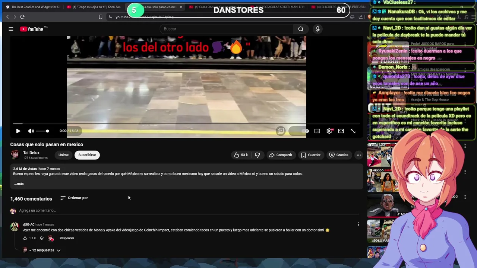Click the video title Cosas que solo pasan en mexico
Viewport: 477px width, 268px height.
(x=47, y=144)
